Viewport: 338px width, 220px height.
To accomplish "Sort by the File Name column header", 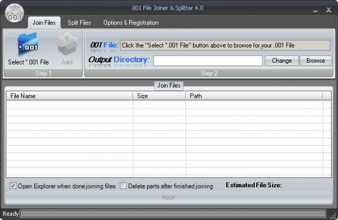I will click(x=69, y=96).
